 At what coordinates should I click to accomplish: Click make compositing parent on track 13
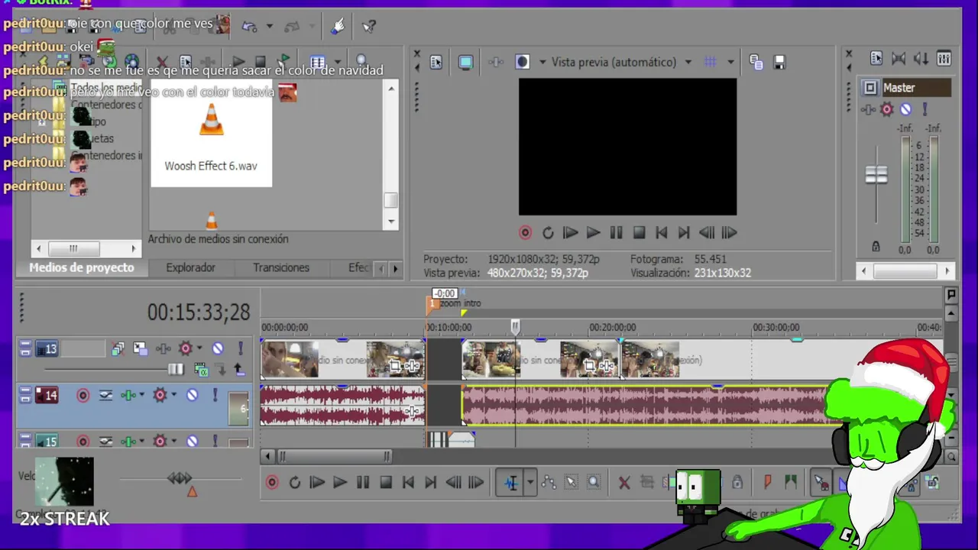(238, 370)
